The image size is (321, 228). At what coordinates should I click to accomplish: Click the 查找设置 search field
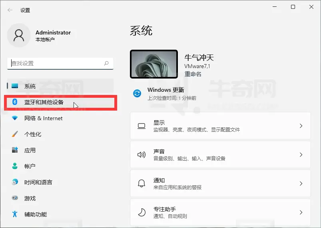tap(60, 63)
